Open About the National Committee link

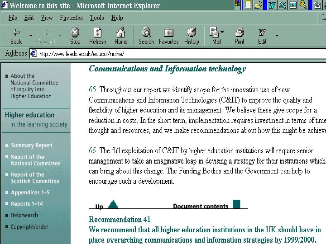point(34,86)
